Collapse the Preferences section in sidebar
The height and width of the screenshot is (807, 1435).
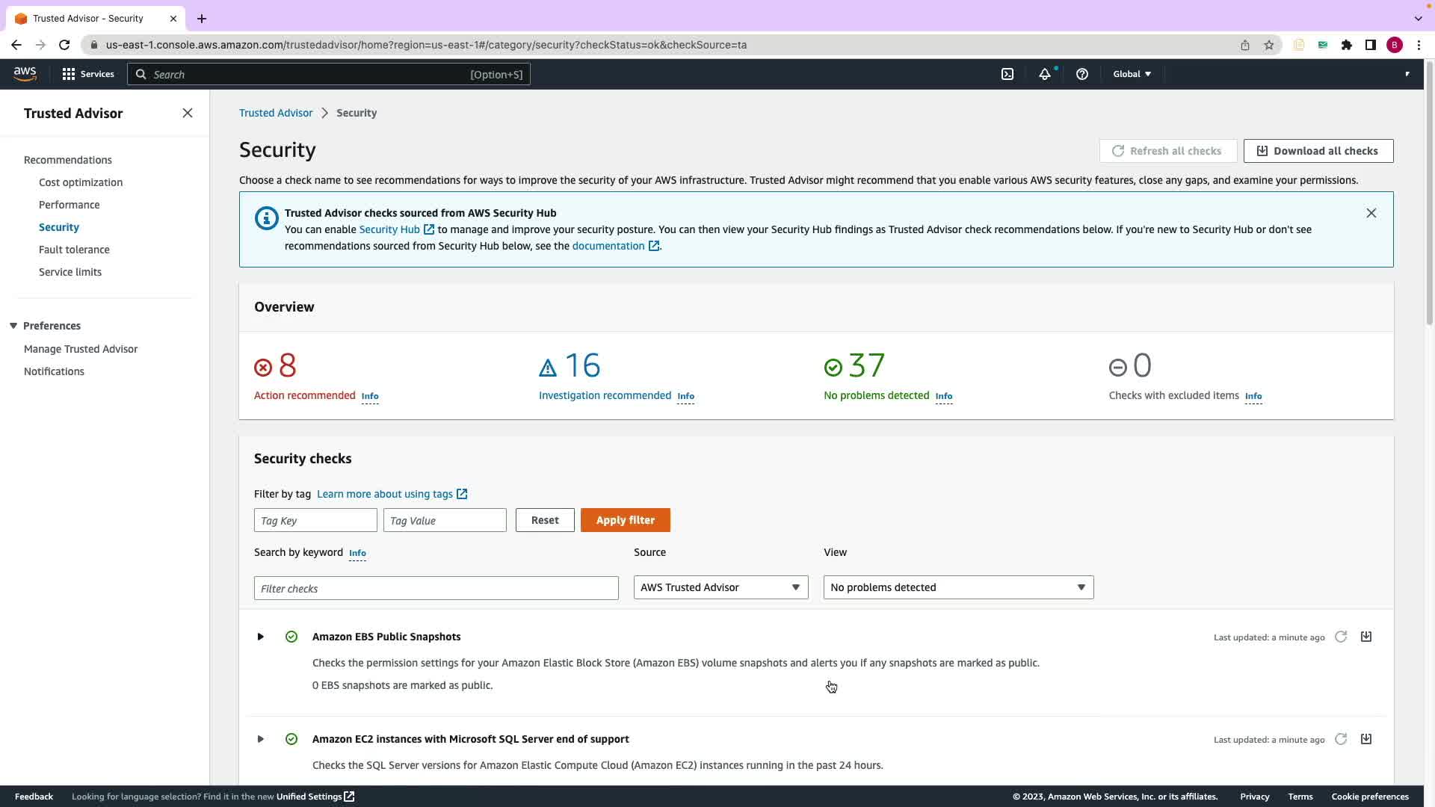click(13, 326)
